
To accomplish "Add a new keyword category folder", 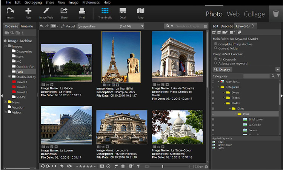I will click(x=225, y=32).
